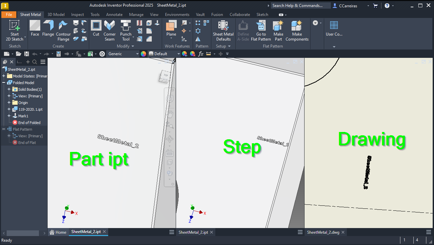
Task: Open the File menu
Action: (9, 14)
